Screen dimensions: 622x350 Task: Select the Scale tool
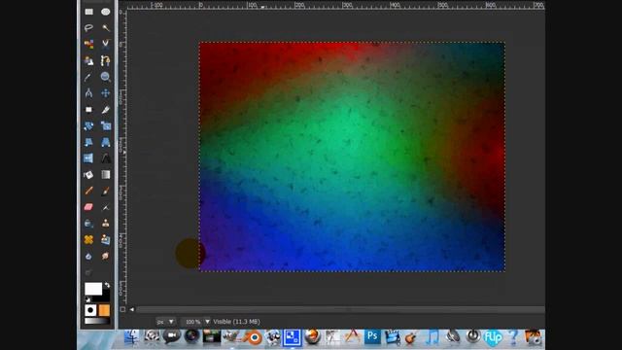pyautogui.click(x=106, y=125)
